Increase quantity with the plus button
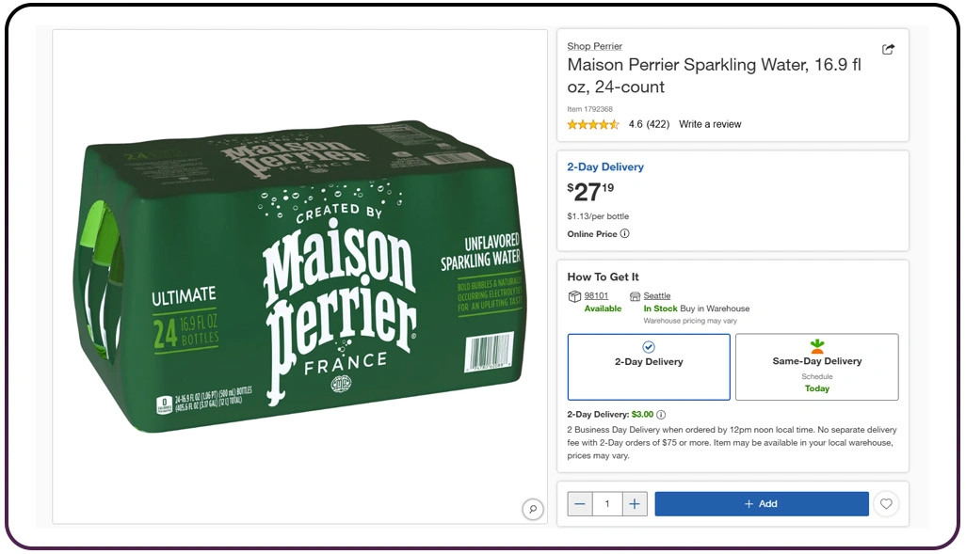 click(635, 504)
